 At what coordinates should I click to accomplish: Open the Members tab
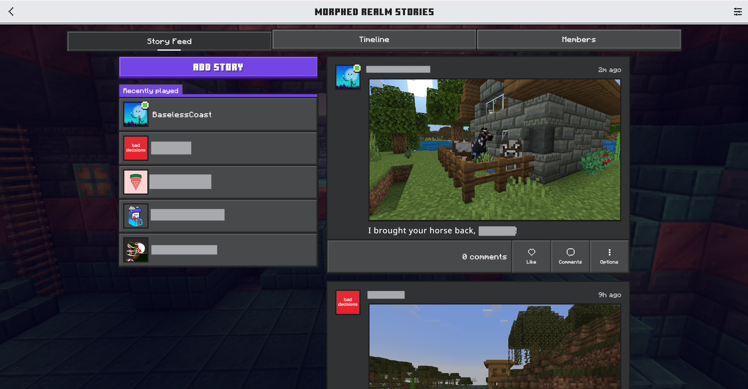pyautogui.click(x=579, y=39)
